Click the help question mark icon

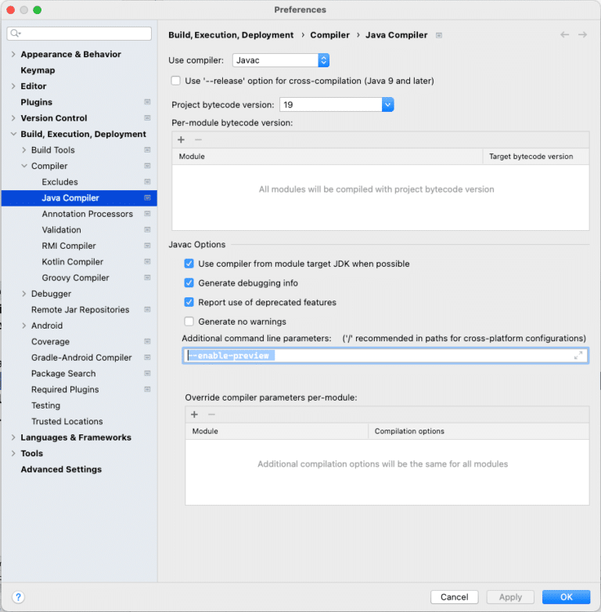(x=18, y=597)
